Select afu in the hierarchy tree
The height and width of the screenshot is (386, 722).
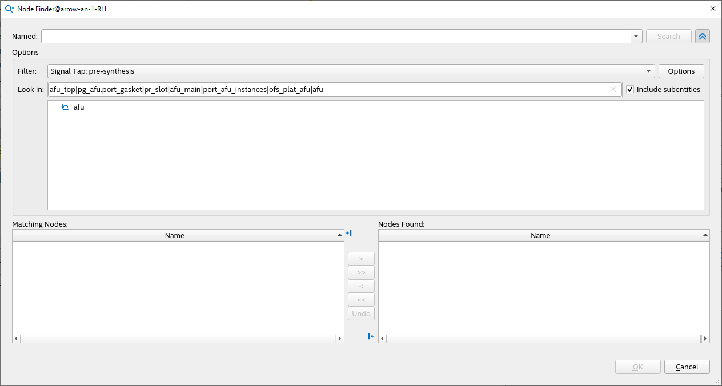click(78, 107)
